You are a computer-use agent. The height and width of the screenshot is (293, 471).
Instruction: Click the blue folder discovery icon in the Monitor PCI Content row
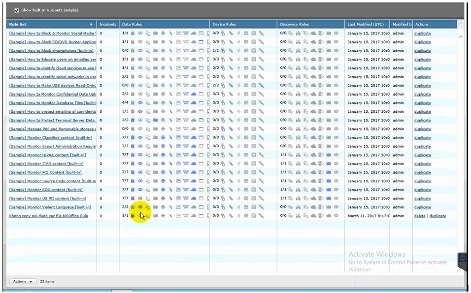pos(329,172)
